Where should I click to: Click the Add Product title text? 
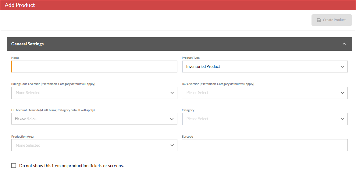(x=20, y=5)
